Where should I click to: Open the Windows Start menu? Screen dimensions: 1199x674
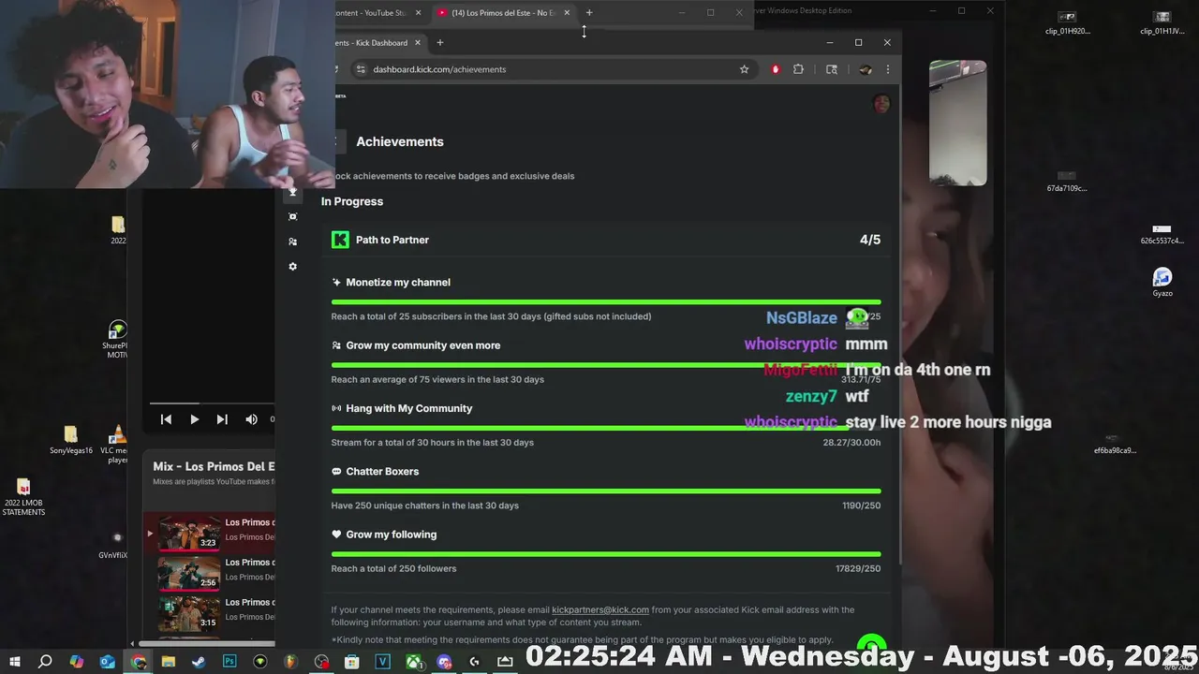[15, 662]
